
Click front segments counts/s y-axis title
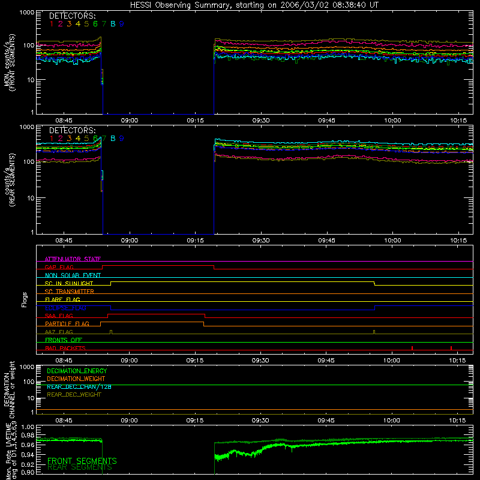pyautogui.click(x=10, y=62)
